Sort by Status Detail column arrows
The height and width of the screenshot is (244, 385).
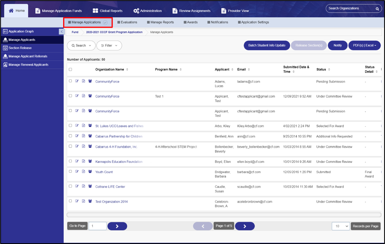click(x=376, y=72)
